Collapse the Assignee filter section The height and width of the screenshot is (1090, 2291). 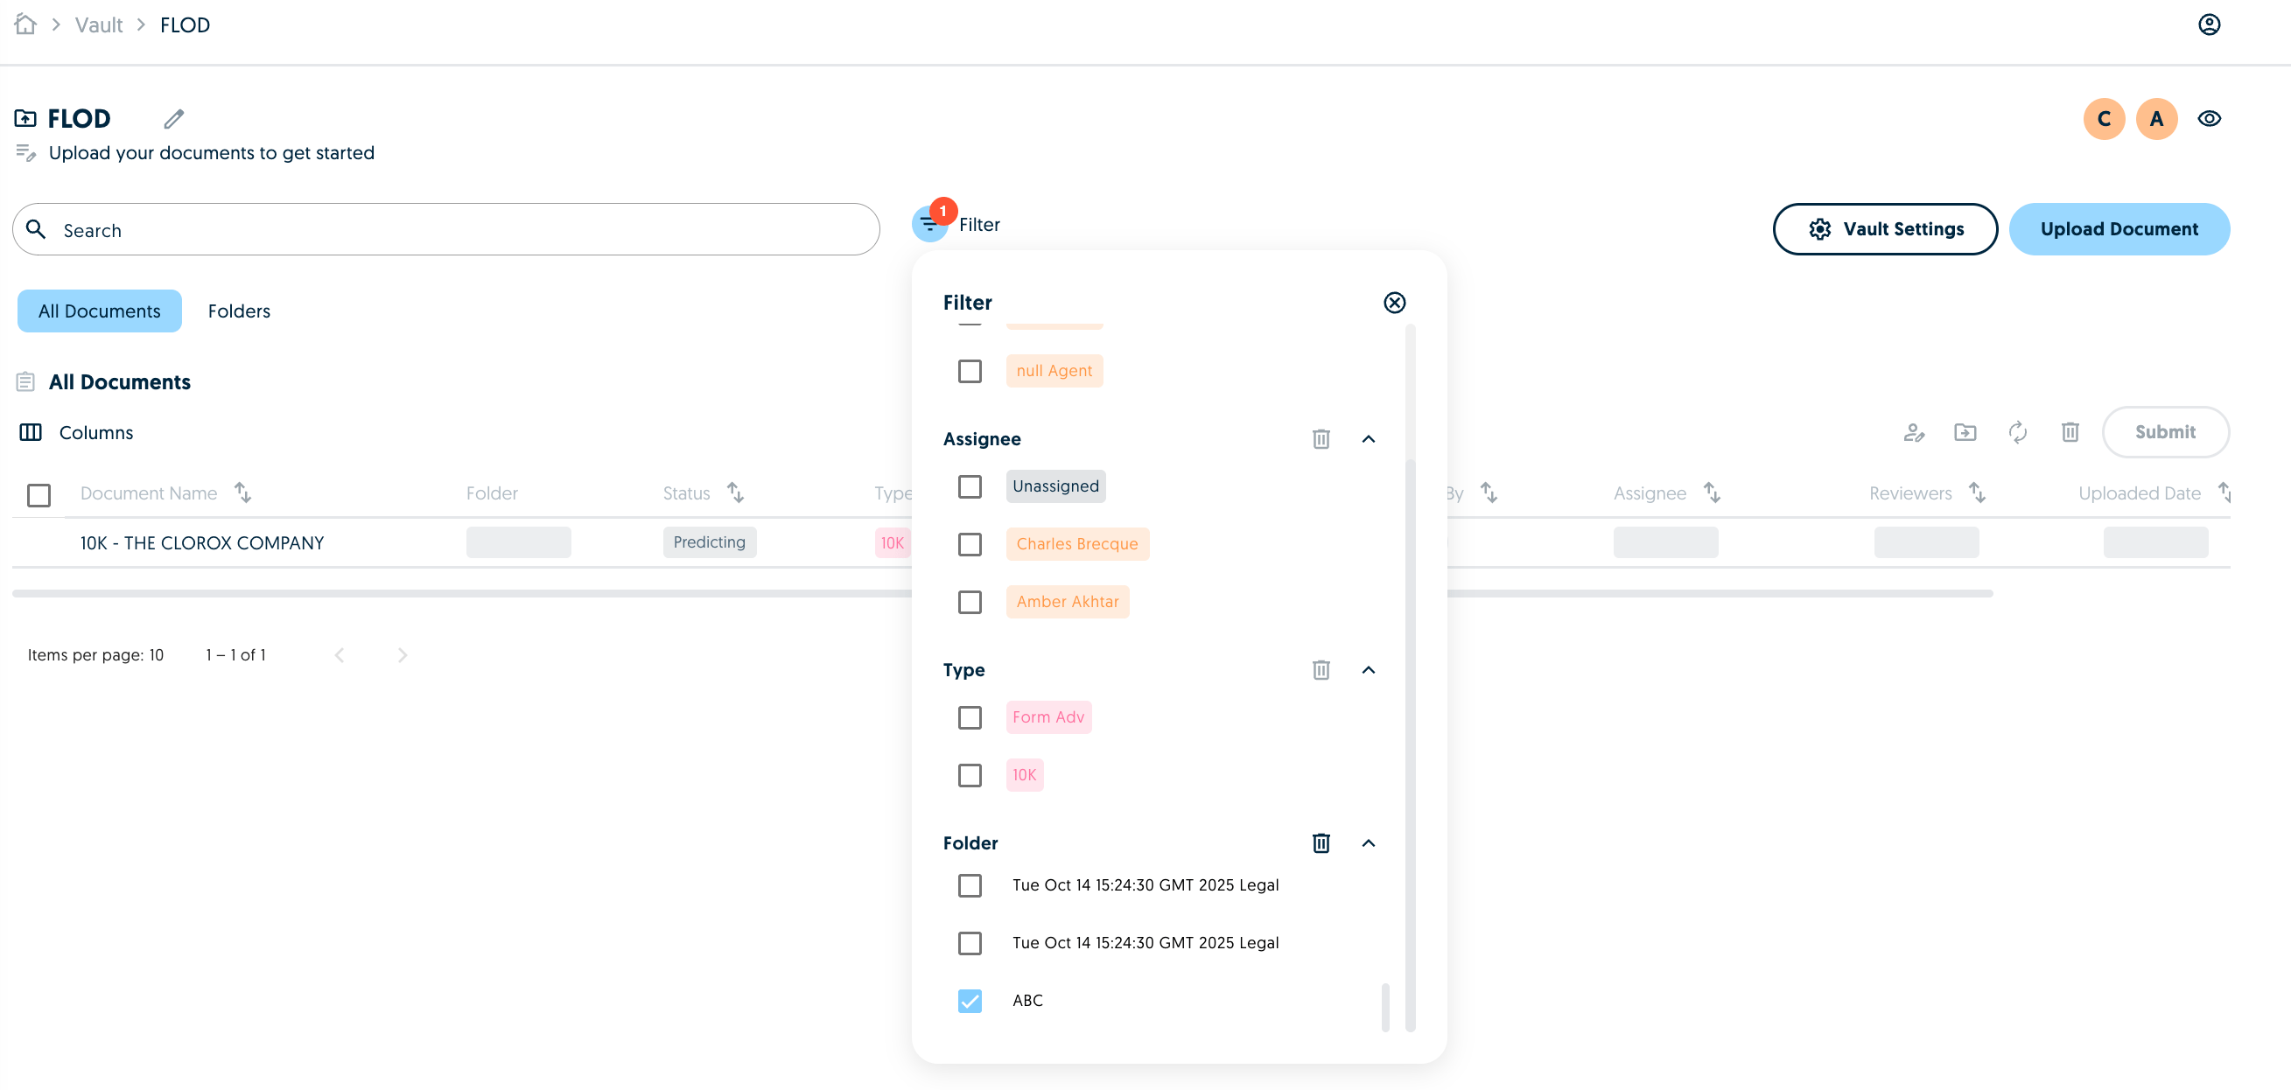(x=1369, y=439)
